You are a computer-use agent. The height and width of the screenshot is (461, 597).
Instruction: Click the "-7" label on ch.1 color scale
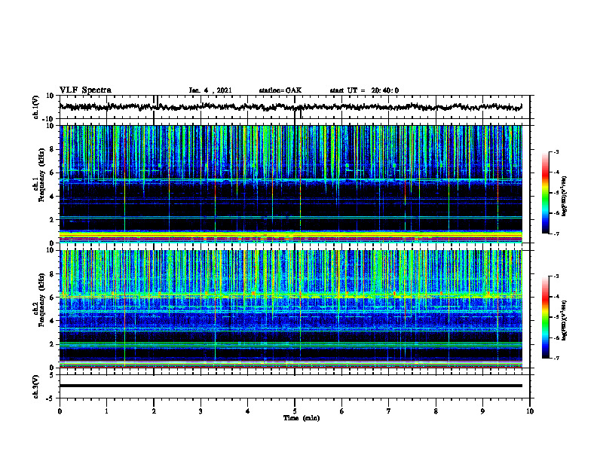point(556,234)
